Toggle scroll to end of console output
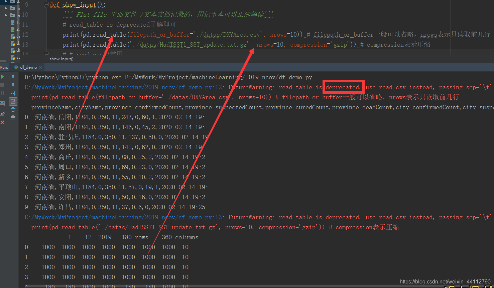 13,101
